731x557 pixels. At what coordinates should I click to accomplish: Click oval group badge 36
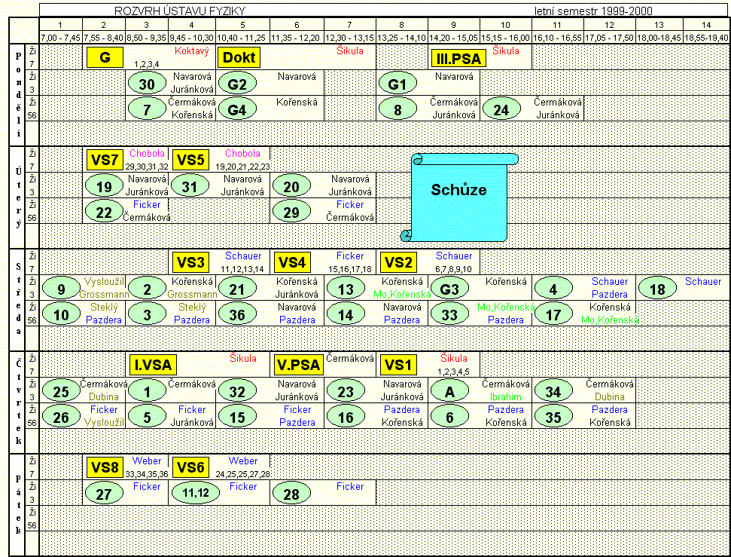[x=237, y=315]
